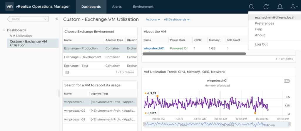Click the refresh icon in header

click(266, 6)
